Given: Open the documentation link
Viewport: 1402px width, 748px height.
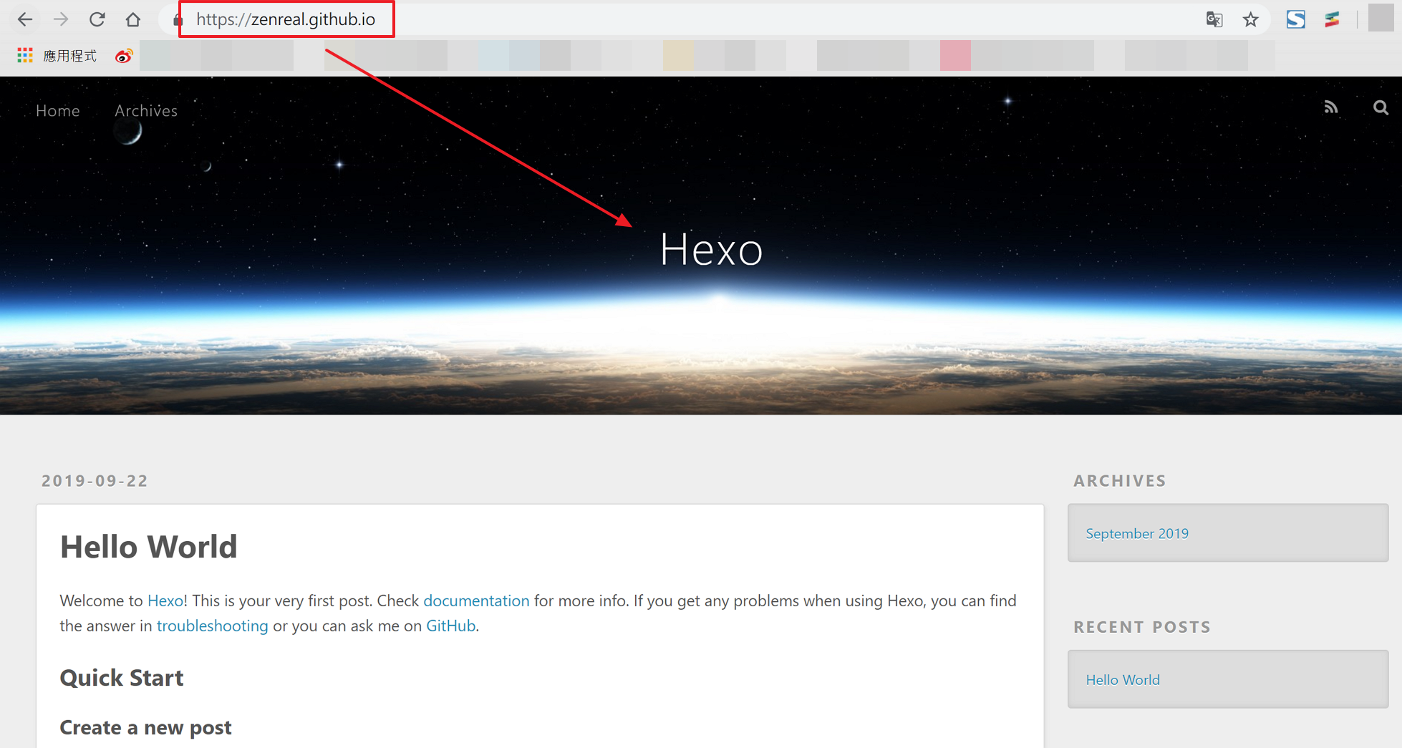Looking at the screenshot, I should click(476, 601).
